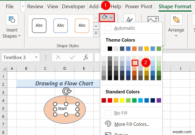Image resolution: width=195 pixels, height=135 pixels.
Task: Click the Start text inside the text box
Action: 62,109
